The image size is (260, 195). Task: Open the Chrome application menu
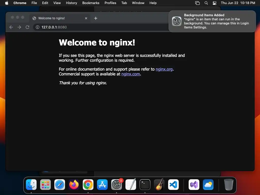coord(20,3)
